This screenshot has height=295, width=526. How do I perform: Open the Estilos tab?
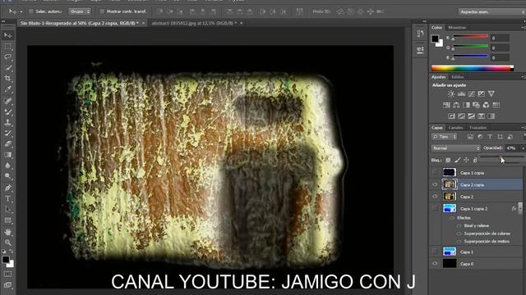(458, 77)
